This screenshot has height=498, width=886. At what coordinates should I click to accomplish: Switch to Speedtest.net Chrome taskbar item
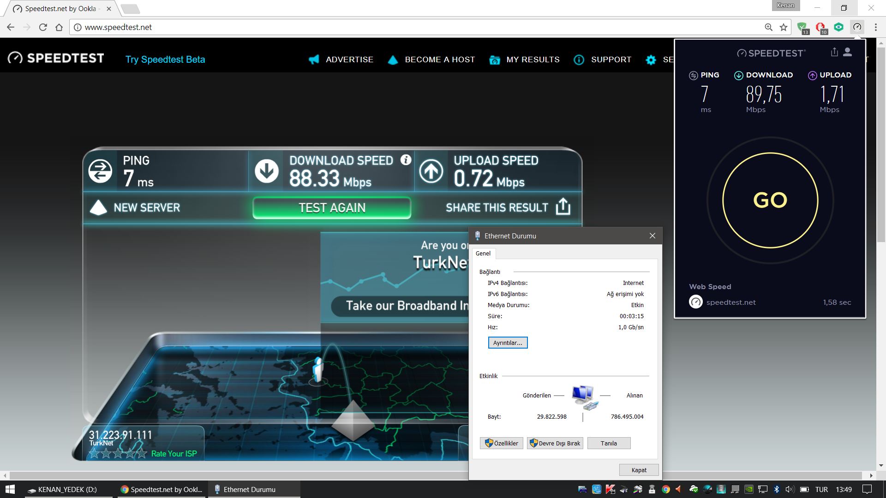pos(161,489)
